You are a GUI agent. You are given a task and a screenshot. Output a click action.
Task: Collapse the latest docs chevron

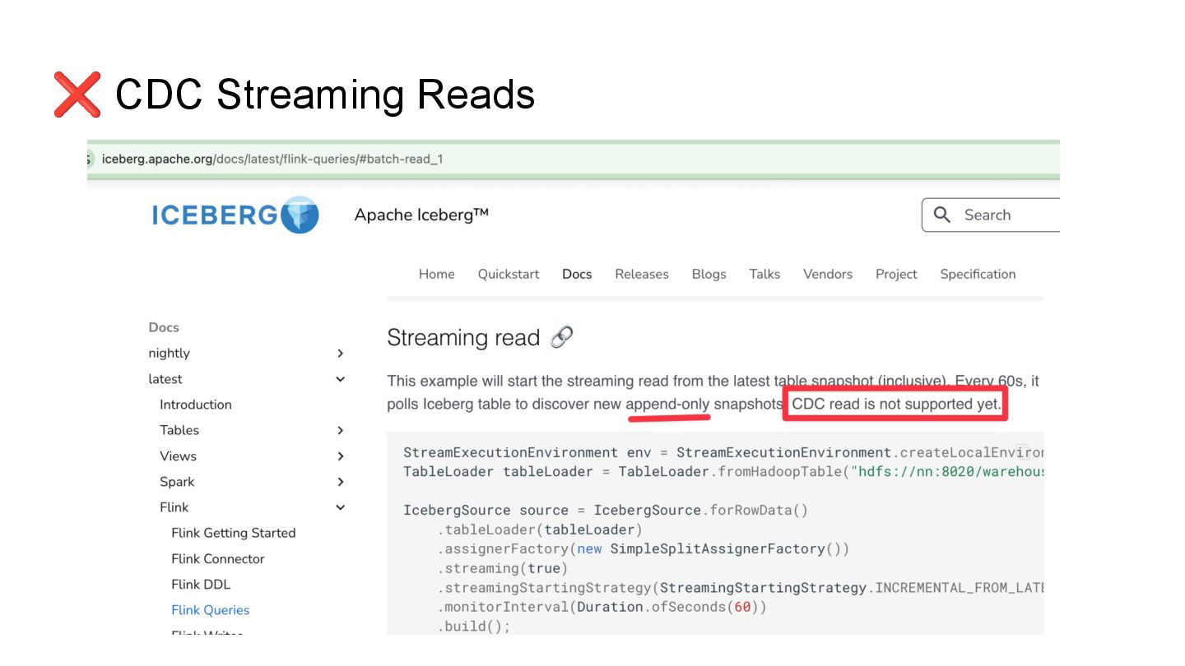click(341, 379)
